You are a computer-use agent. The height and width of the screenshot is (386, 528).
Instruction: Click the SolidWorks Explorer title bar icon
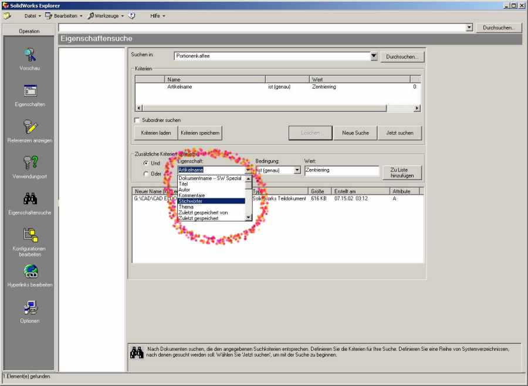click(x=5, y=5)
